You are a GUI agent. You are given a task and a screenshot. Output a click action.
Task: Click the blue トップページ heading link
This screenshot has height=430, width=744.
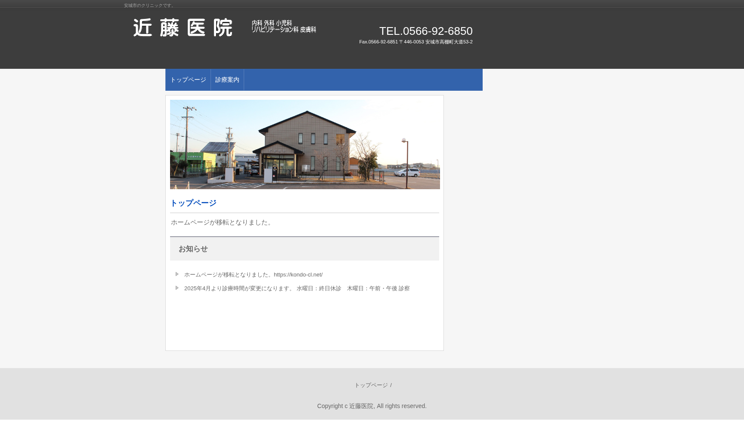pos(193,203)
